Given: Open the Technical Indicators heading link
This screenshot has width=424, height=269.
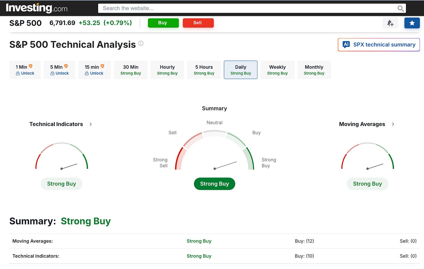Looking at the screenshot, I should (56, 124).
